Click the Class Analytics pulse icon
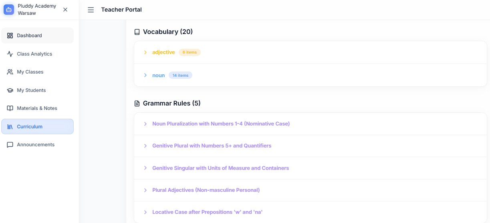Viewport: 490px width, 223px height. tap(10, 54)
